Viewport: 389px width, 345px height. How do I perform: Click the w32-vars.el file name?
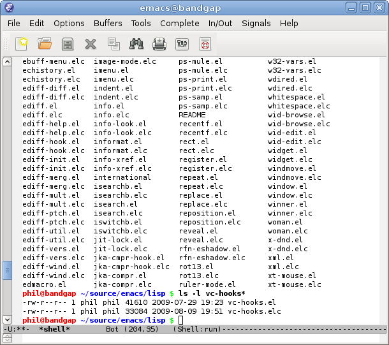point(291,61)
